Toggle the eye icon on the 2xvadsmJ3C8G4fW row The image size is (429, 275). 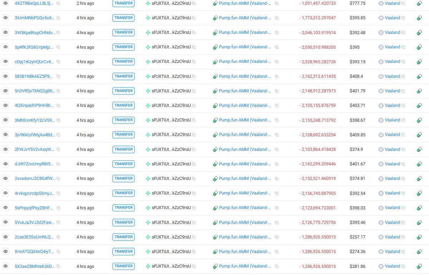(5, 178)
